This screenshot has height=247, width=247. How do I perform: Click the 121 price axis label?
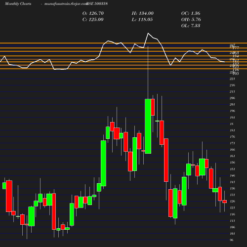(x=232, y=208)
